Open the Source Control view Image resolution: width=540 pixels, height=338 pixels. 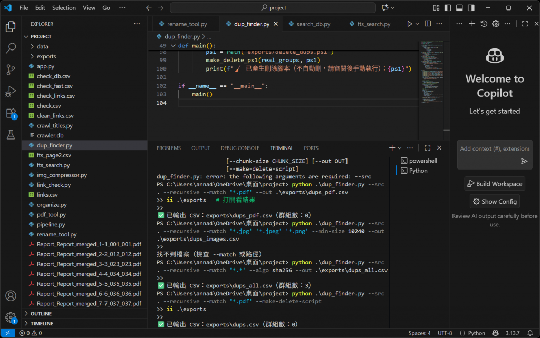pos(11,70)
